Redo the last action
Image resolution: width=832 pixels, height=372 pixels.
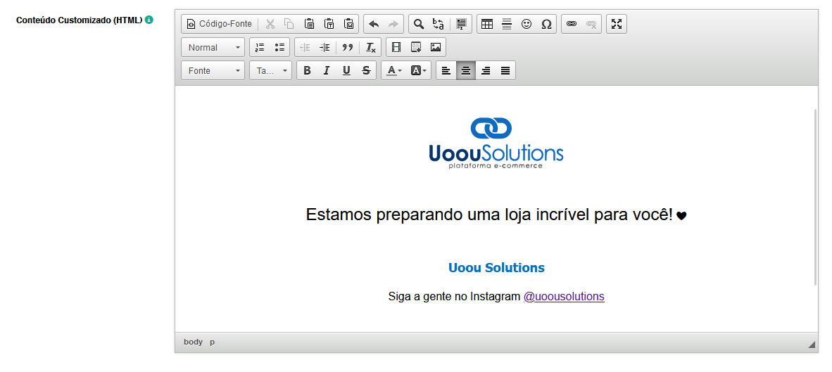click(393, 24)
